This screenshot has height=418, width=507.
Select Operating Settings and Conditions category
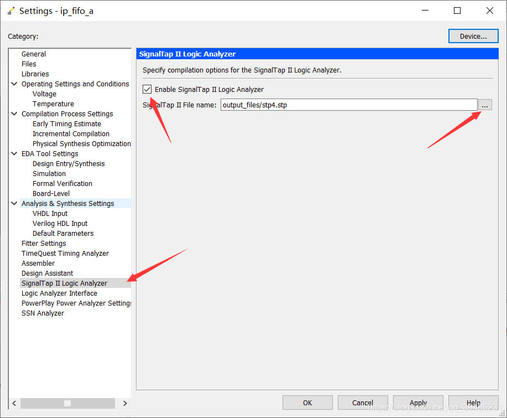click(x=75, y=84)
